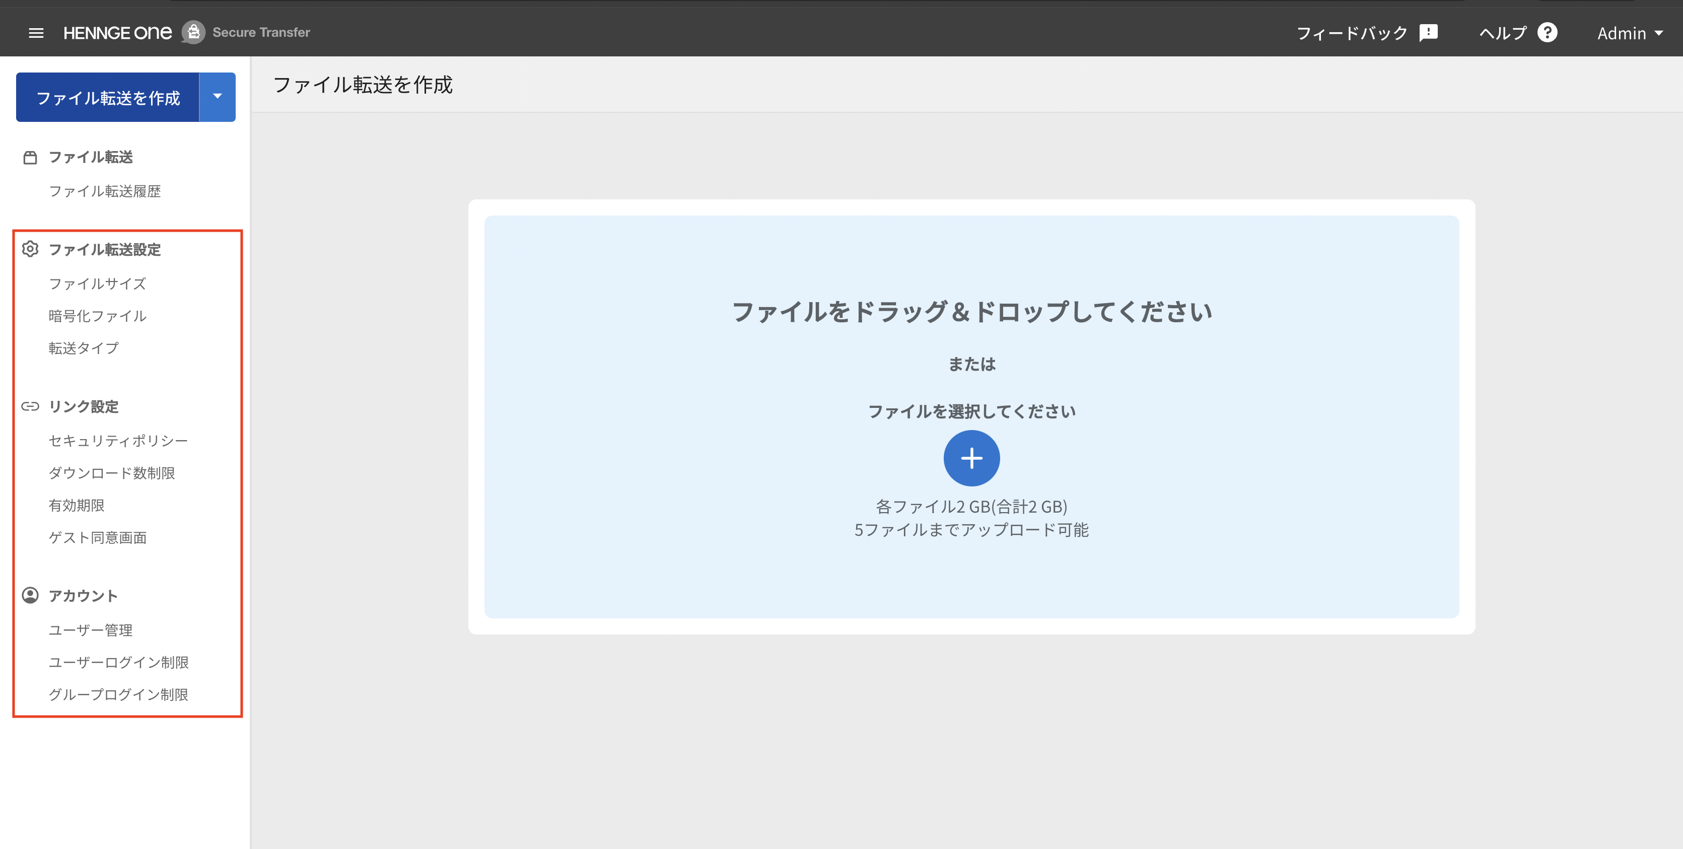Open 暗号化ファイル settings

pos(97,316)
